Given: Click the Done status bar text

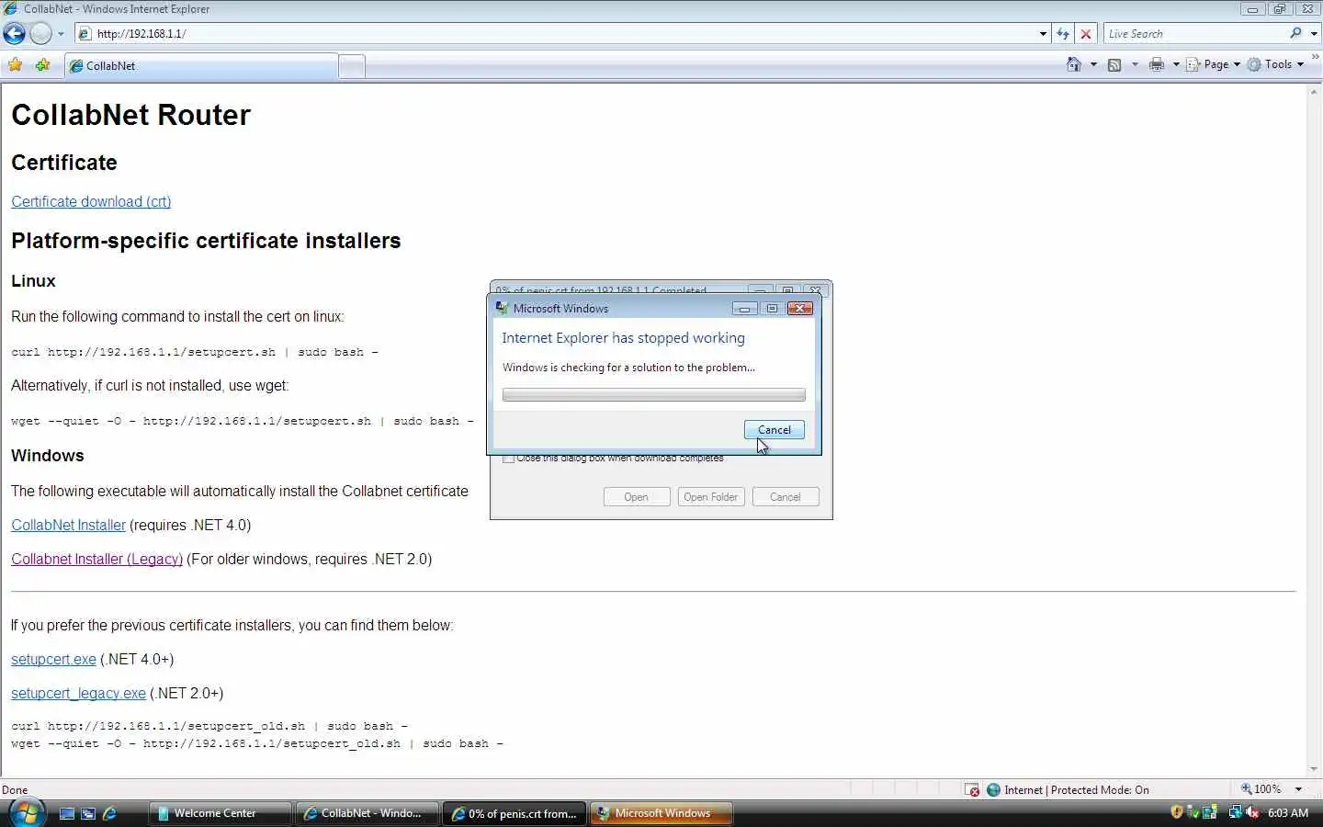Looking at the screenshot, I should click(15, 790).
